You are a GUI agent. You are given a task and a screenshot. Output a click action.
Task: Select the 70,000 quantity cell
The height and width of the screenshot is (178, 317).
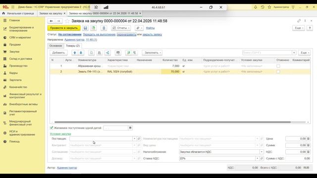pos(170,72)
